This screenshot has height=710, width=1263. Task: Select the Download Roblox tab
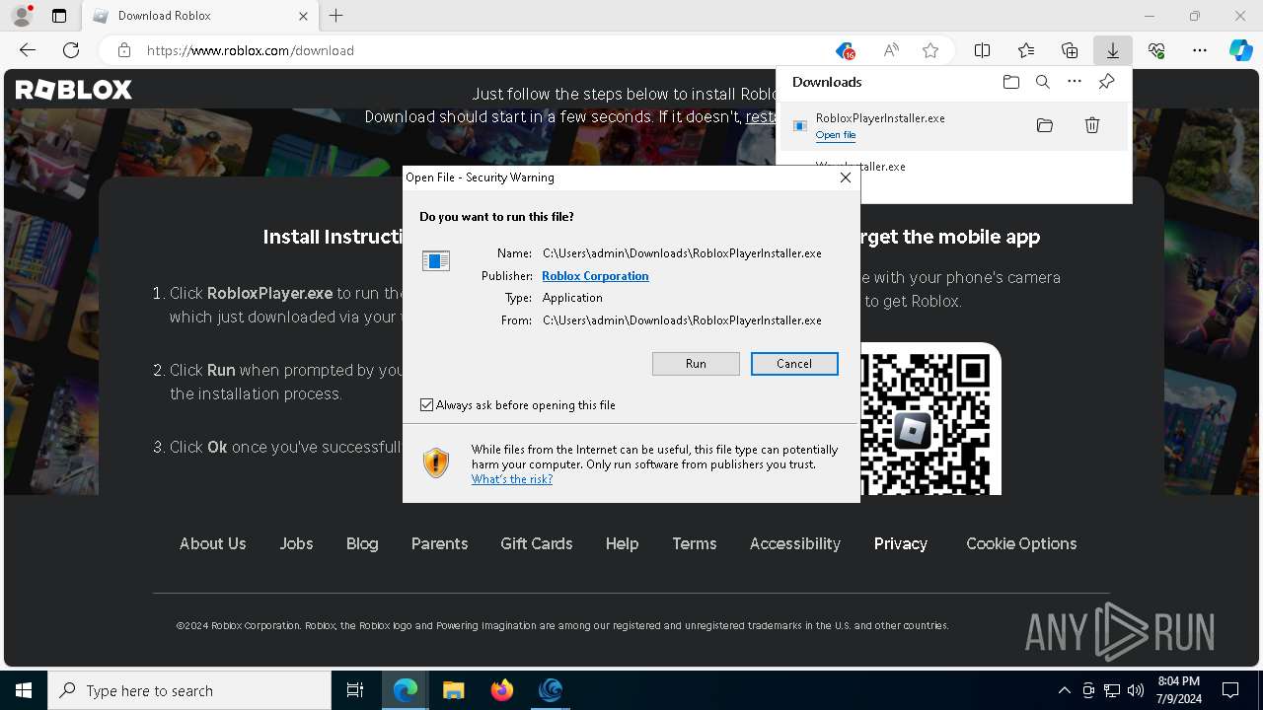click(198, 16)
